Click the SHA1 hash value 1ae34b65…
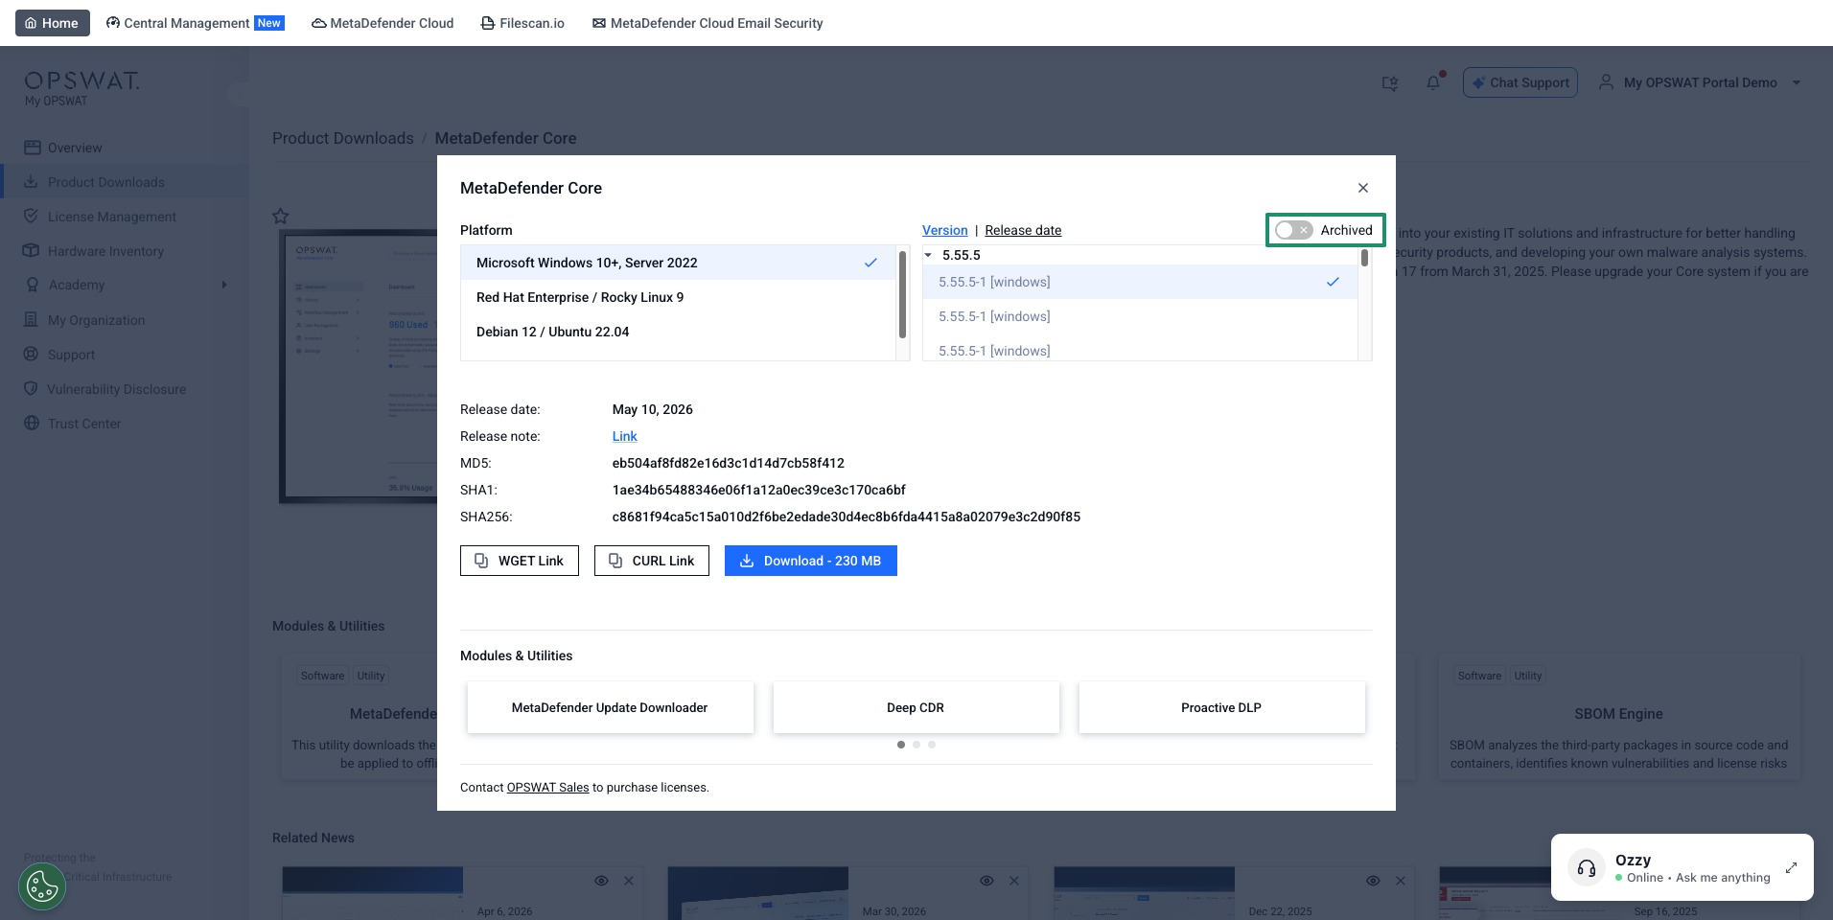This screenshot has height=920, width=1833. click(x=759, y=490)
